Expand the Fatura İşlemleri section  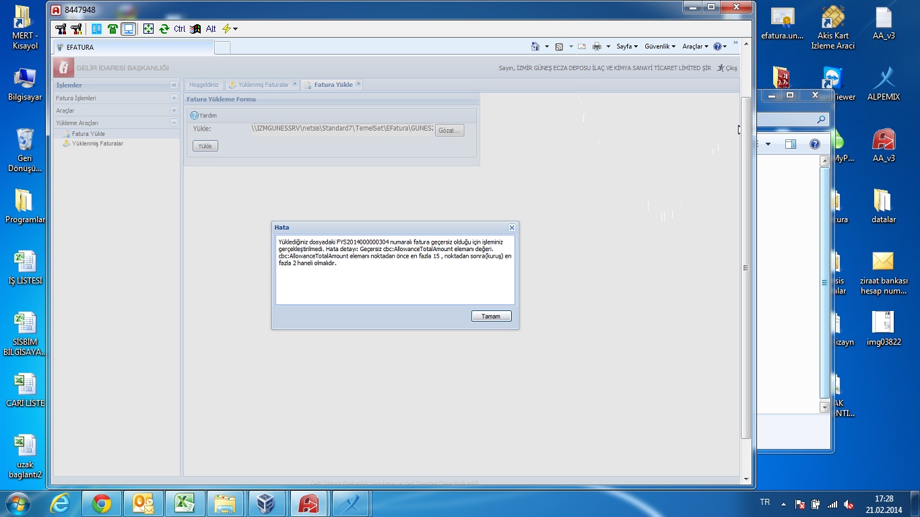coord(174,98)
